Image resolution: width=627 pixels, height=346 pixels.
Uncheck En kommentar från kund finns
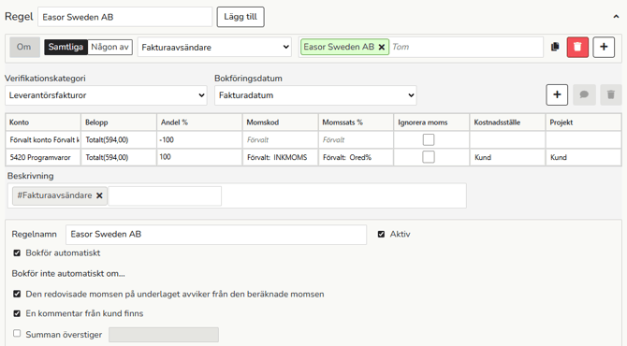[17, 313]
